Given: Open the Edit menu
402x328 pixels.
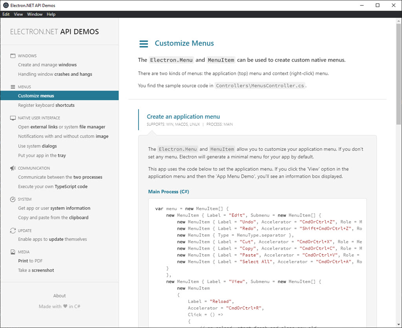Looking at the screenshot, I should pos(6,14).
